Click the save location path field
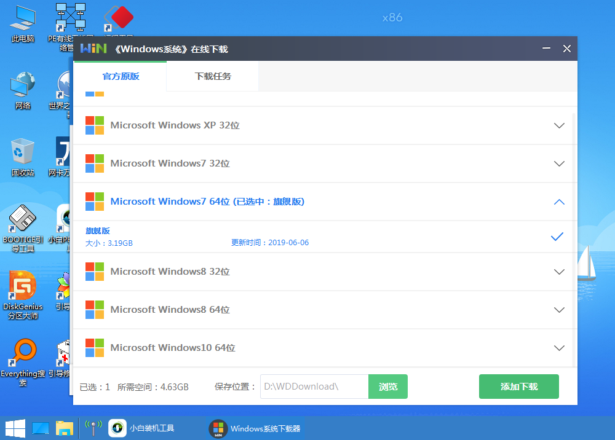Viewport: 615px width, 440px height. point(314,387)
